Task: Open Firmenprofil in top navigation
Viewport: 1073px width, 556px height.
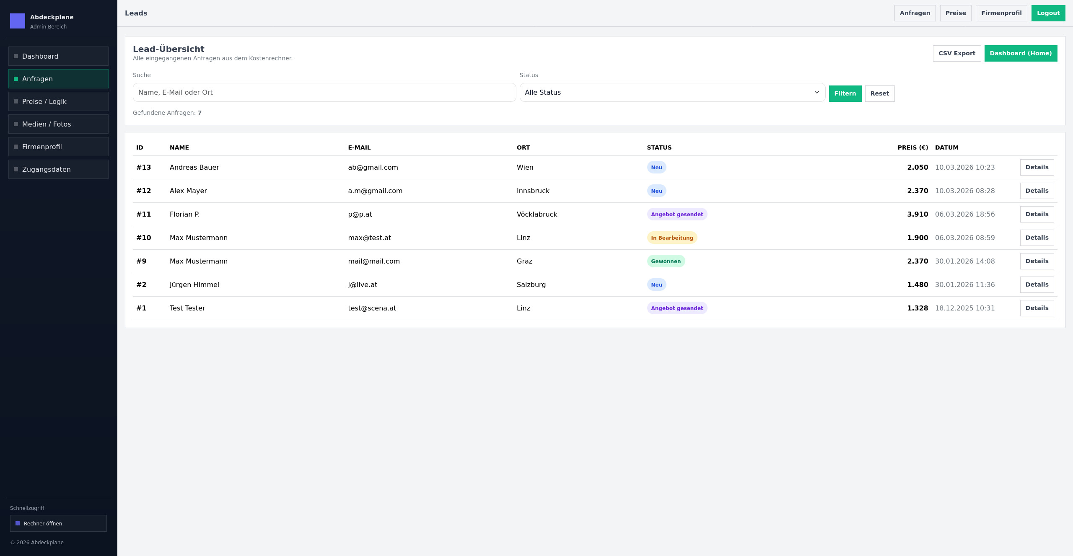Action: pos(1001,13)
